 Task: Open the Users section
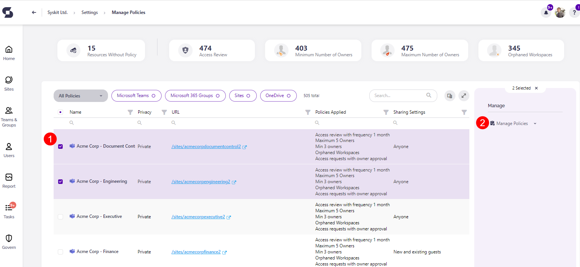9,149
